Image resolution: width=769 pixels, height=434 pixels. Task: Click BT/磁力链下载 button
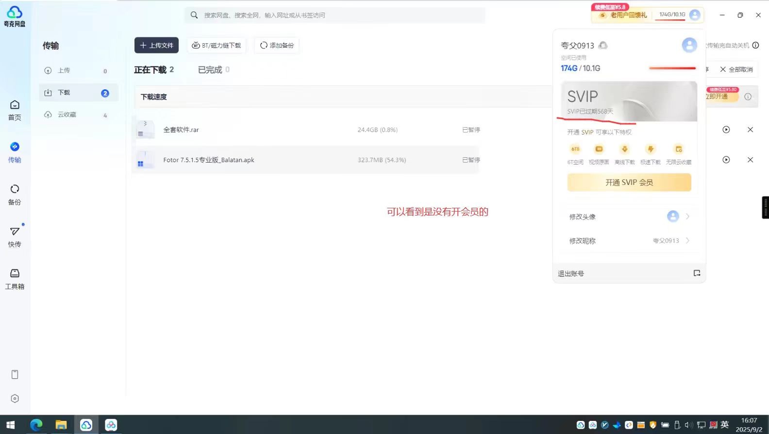[217, 45]
